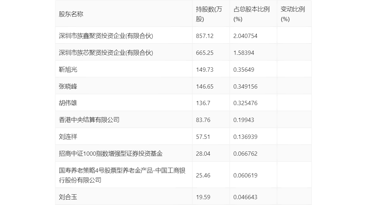Click percentage value 0.19943

tap(244, 120)
